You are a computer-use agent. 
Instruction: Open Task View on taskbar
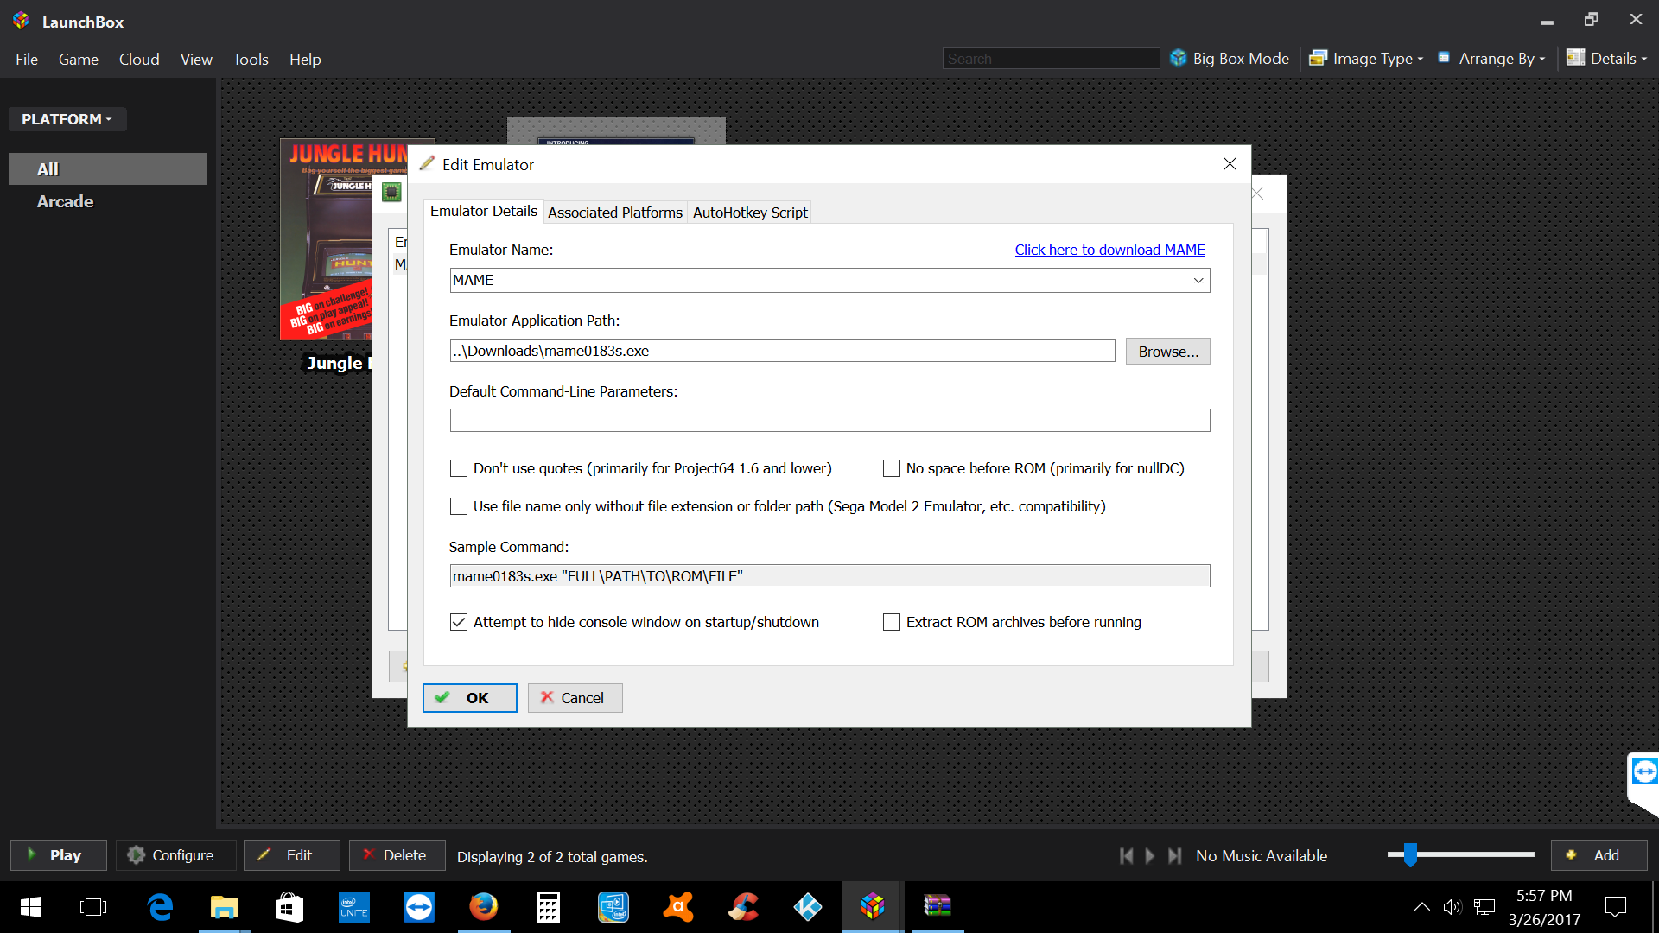[93, 907]
